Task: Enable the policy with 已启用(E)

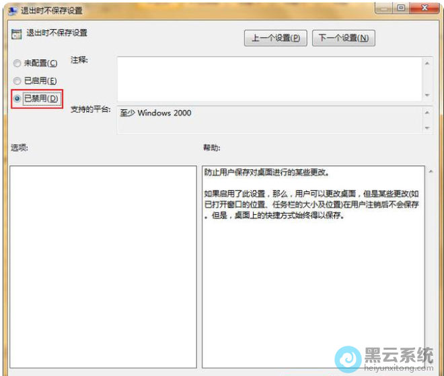Action: (17, 81)
